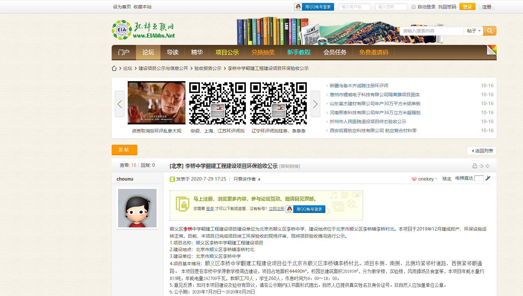The width and height of the screenshot is (523, 296).
Task: Open the 精华 nav tab
Action: (197, 52)
